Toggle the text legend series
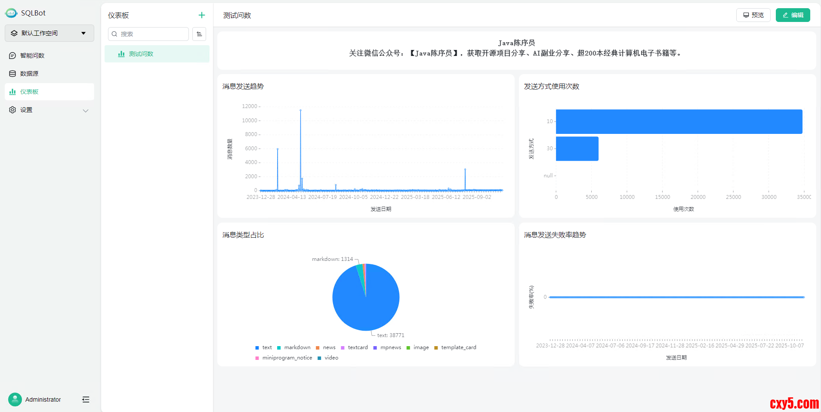The image size is (821, 412). (263, 347)
